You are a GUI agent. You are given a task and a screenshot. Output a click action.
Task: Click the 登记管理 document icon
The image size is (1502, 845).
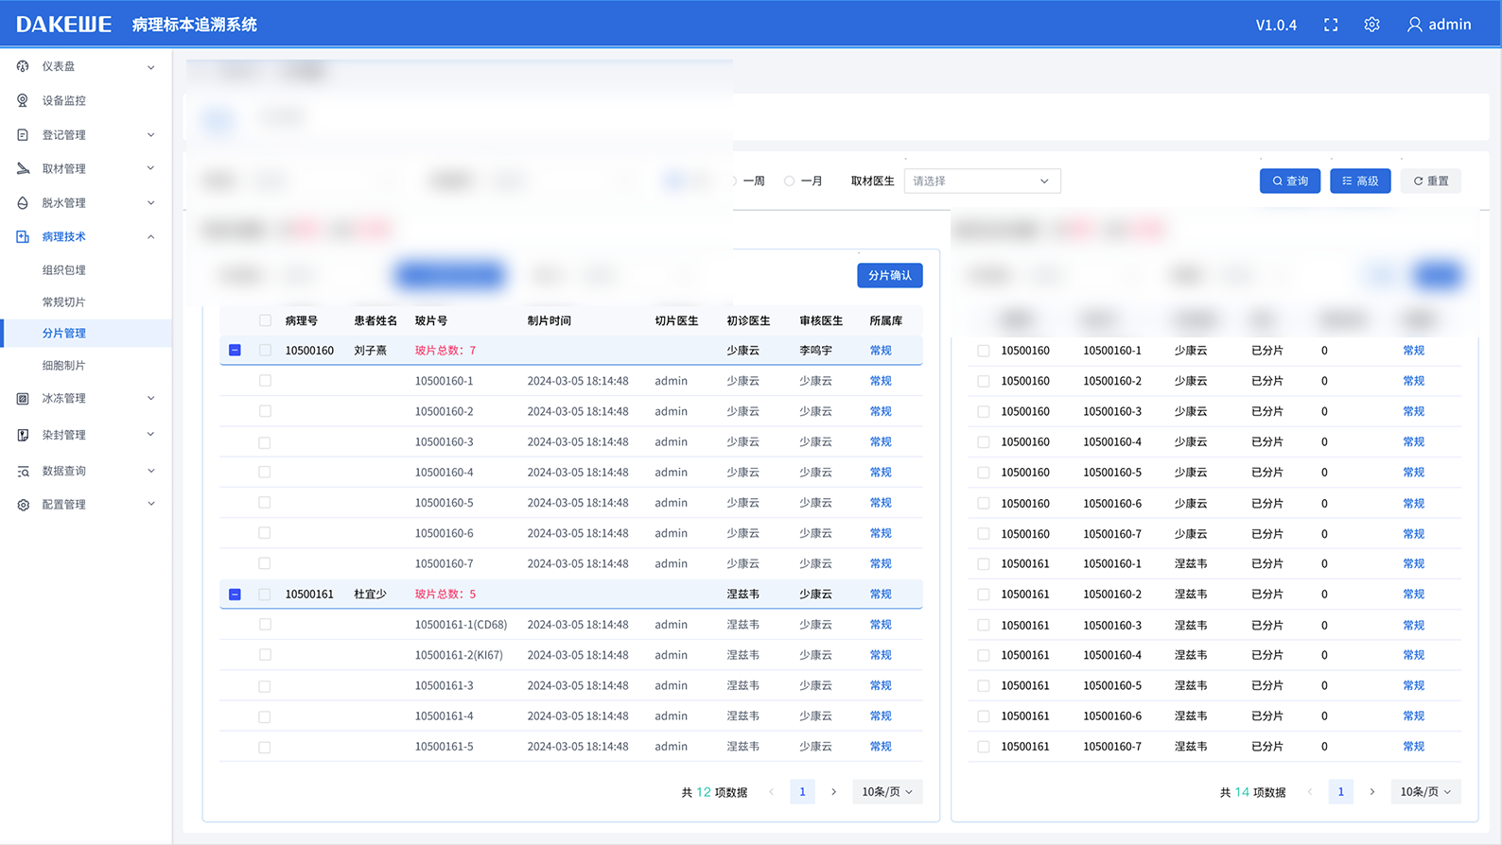(23, 135)
